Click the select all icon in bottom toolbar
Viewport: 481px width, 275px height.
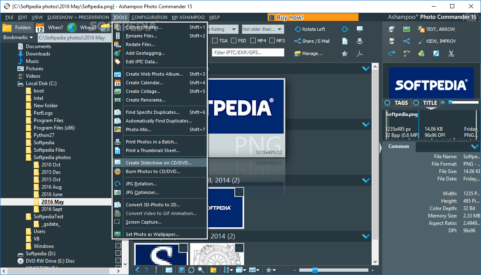[182, 270]
